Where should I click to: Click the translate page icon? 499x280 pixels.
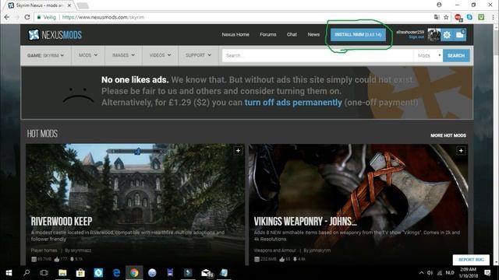coord(437,17)
